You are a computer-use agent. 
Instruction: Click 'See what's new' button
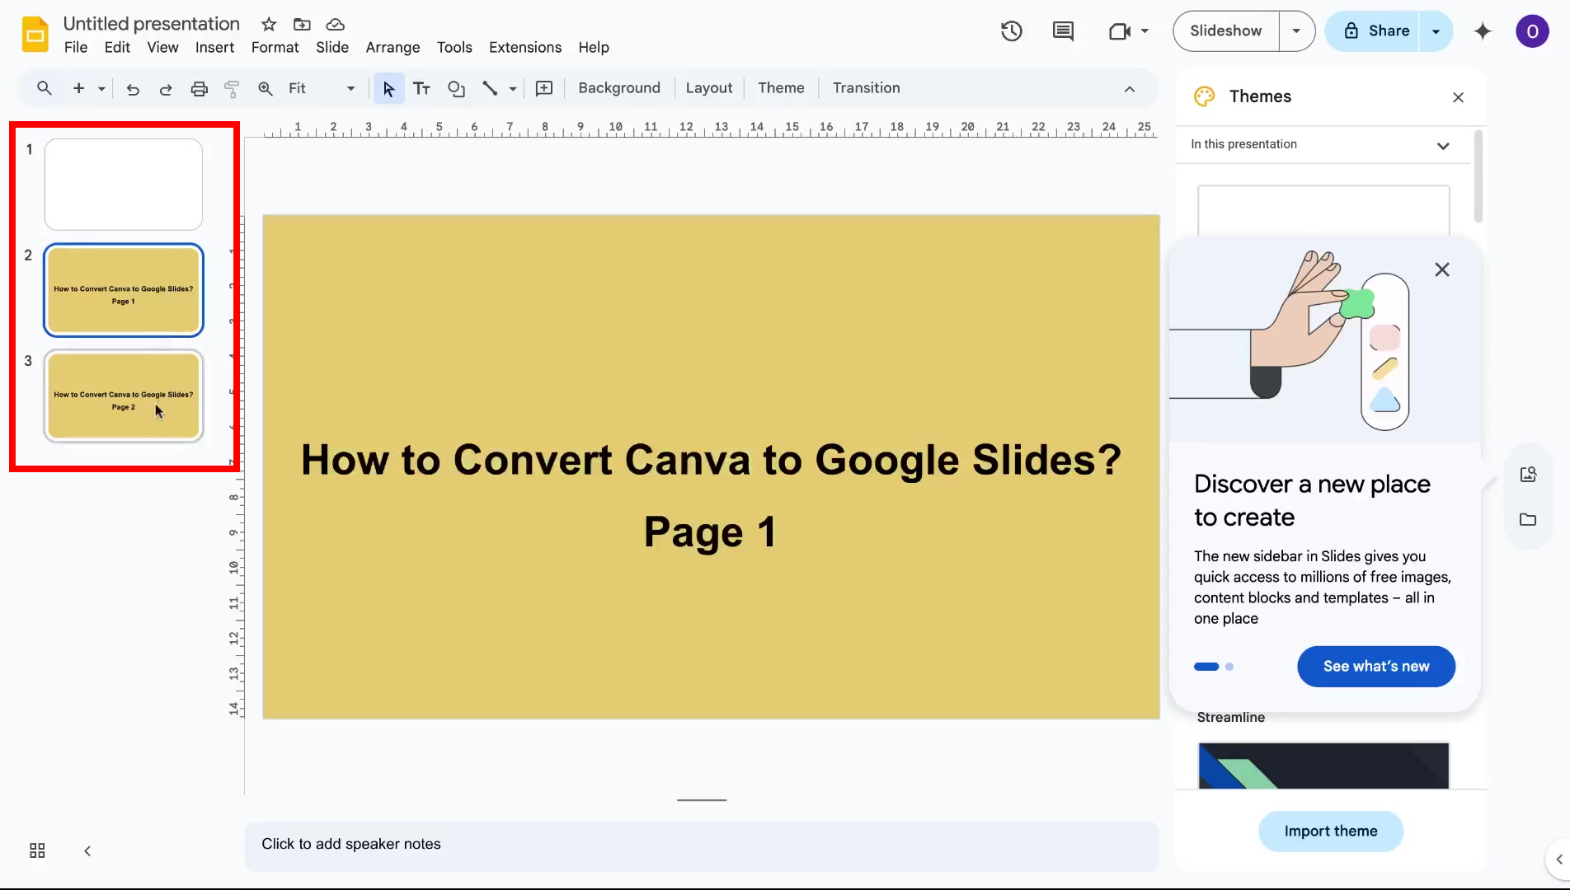coord(1375,666)
